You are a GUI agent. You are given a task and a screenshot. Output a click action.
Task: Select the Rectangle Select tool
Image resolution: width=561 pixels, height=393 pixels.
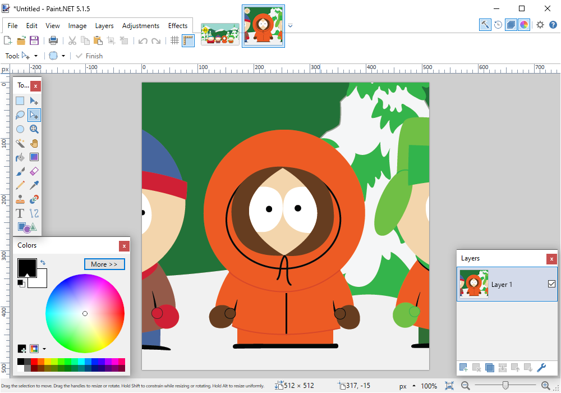[x=20, y=101]
